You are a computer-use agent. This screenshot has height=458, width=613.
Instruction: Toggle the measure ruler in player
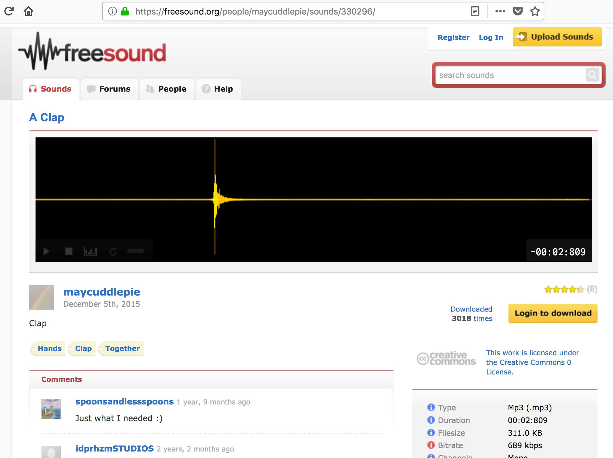tap(135, 251)
